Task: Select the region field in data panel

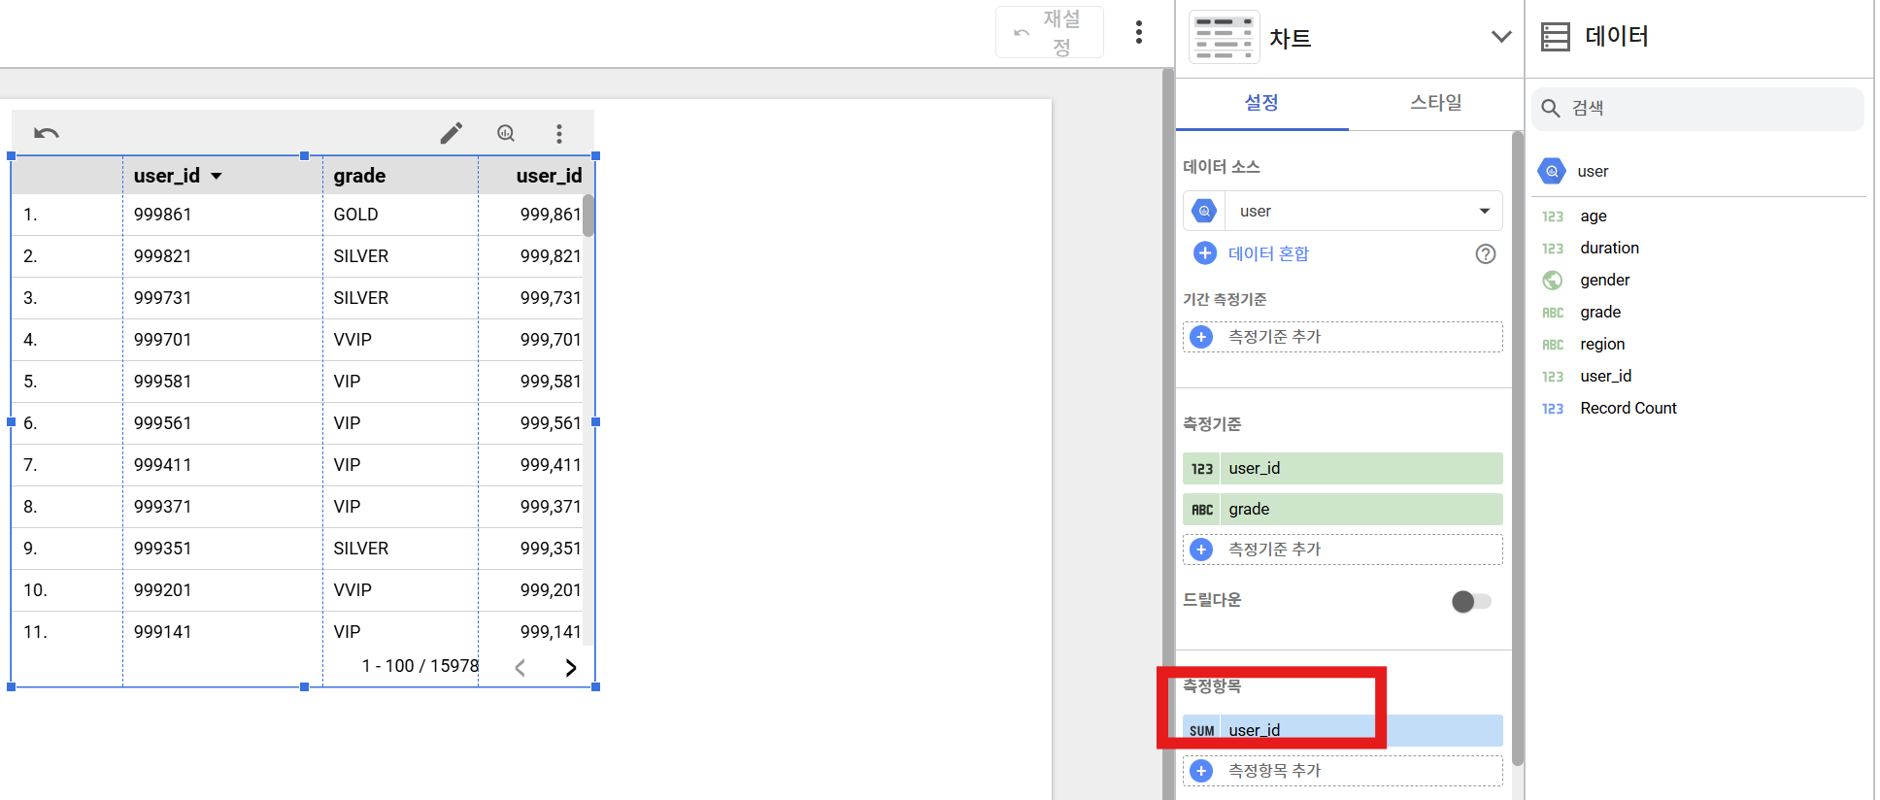Action: click(1602, 344)
